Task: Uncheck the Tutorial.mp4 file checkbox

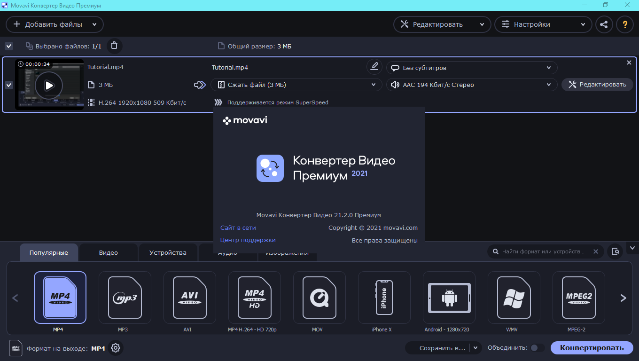Action: (x=8, y=85)
